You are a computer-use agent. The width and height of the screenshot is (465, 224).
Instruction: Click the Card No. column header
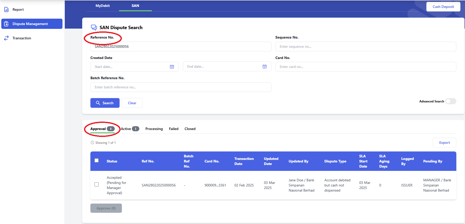pyautogui.click(x=212, y=161)
